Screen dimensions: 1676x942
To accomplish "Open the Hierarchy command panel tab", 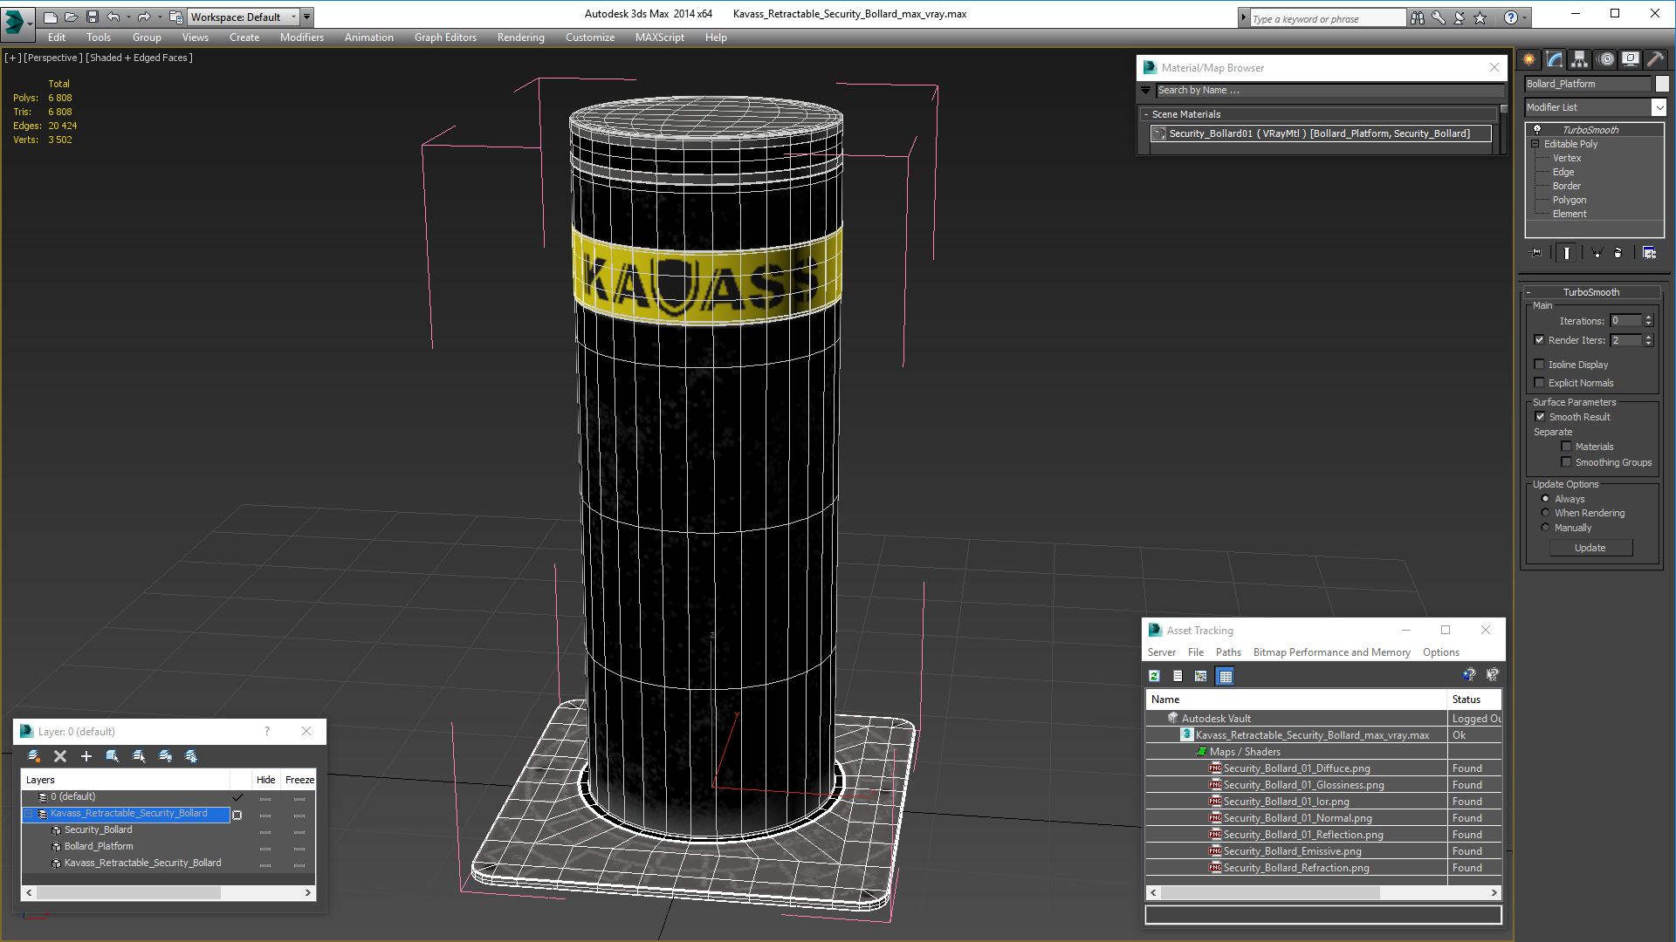I will pyautogui.click(x=1580, y=59).
